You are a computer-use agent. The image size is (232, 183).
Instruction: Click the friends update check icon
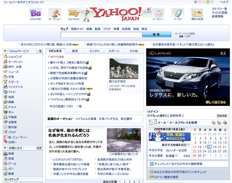(x=152, y=164)
